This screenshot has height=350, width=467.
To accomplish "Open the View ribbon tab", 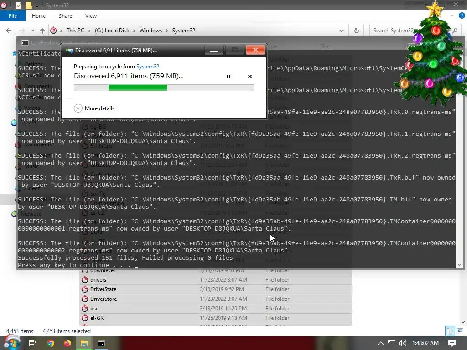I will pyautogui.click(x=91, y=16).
